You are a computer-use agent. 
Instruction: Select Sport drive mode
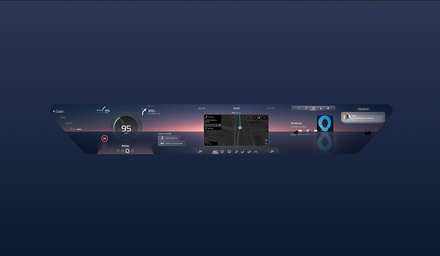click(x=68, y=123)
